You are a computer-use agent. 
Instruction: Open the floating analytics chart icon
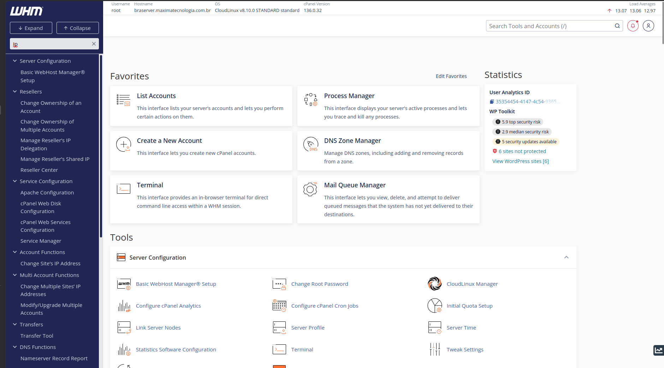click(658, 350)
